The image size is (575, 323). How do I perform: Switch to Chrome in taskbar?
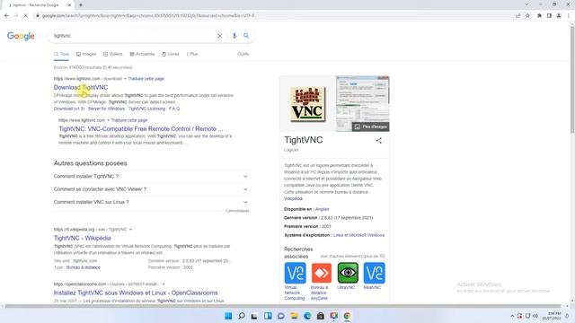click(347, 316)
